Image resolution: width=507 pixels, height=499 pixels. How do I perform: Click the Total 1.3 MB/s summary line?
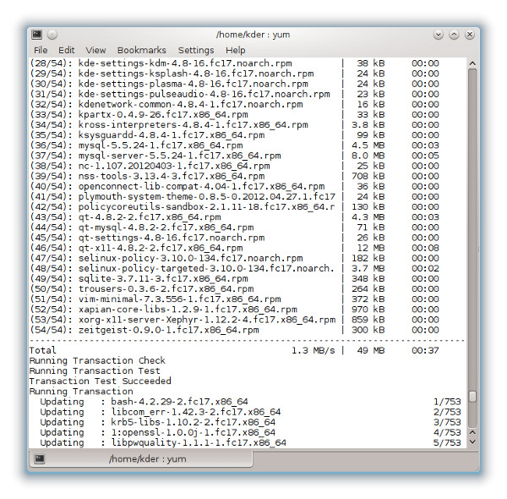point(234,350)
